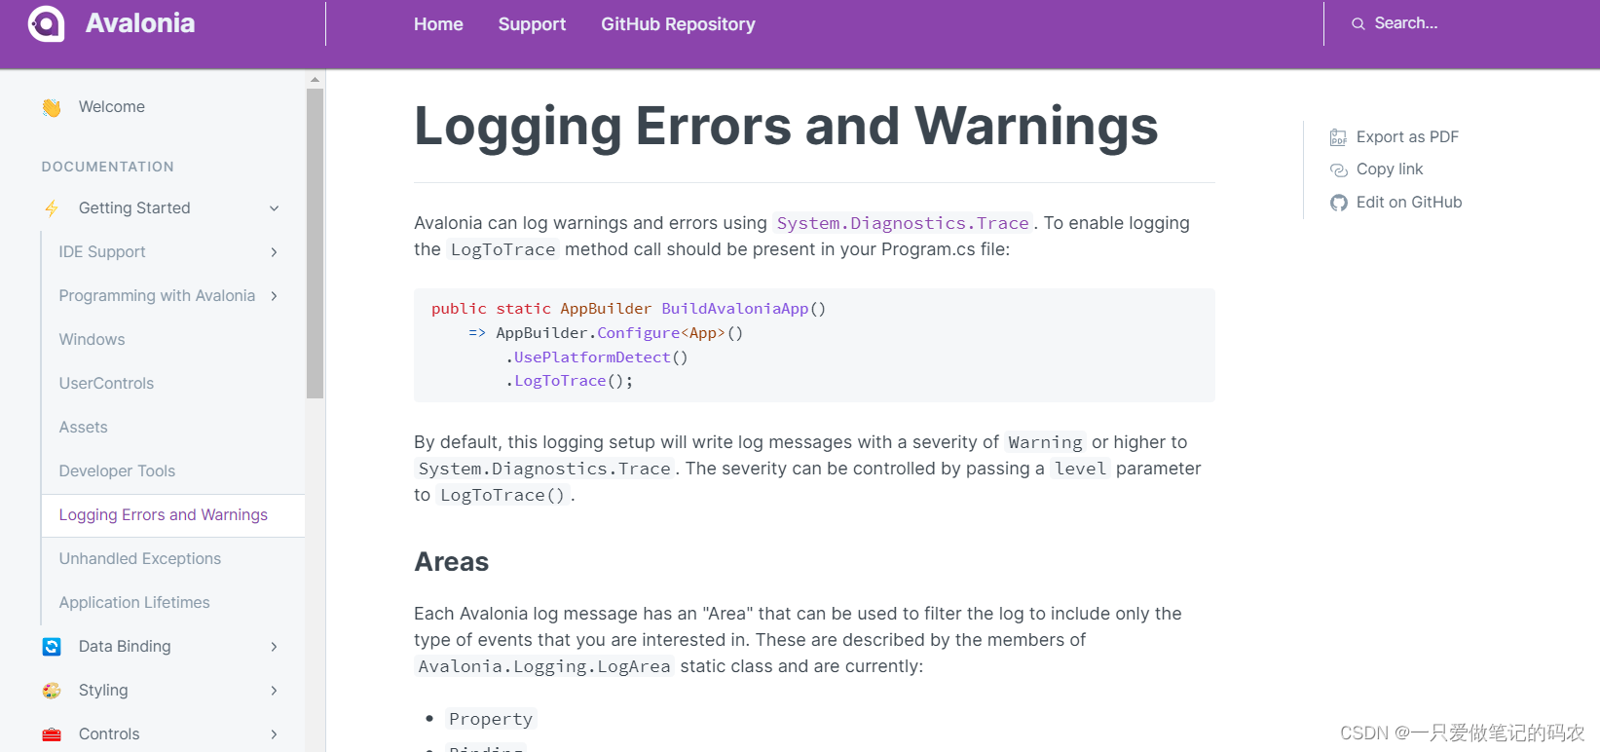1600x752 pixels.
Task: Collapse the Getting Started section chevron
Action: 275,208
